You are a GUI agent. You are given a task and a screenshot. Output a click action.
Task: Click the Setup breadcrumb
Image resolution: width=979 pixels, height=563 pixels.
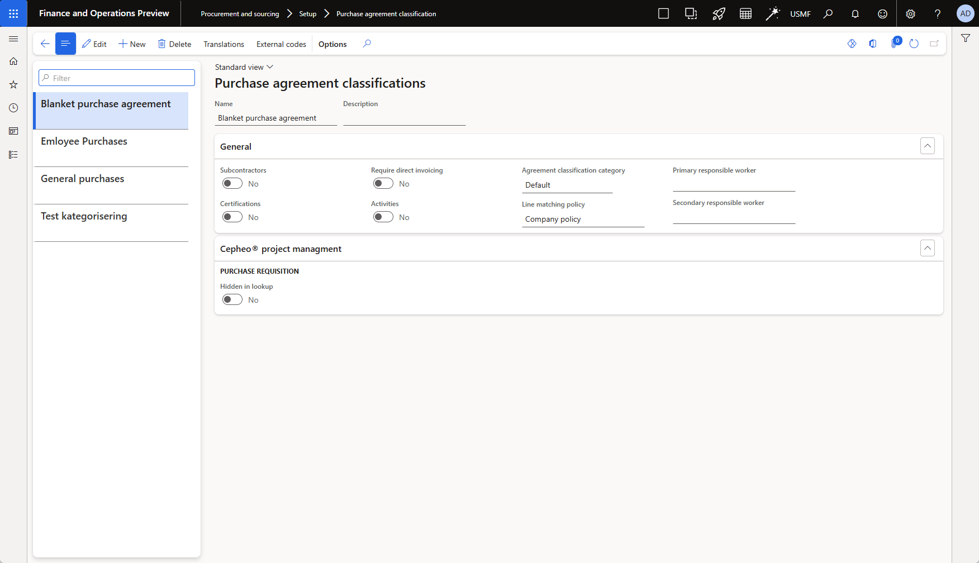[307, 14]
